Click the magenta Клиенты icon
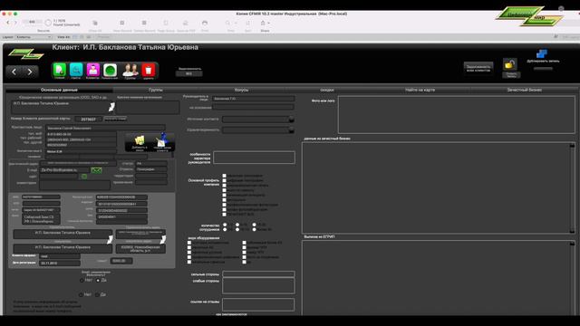 coord(92,70)
